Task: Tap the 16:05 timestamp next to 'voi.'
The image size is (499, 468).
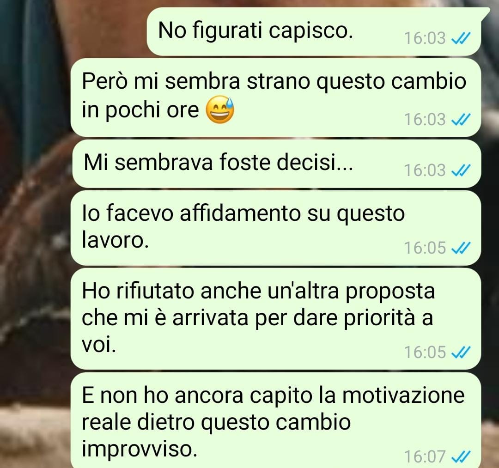Action: pos(425,352)
